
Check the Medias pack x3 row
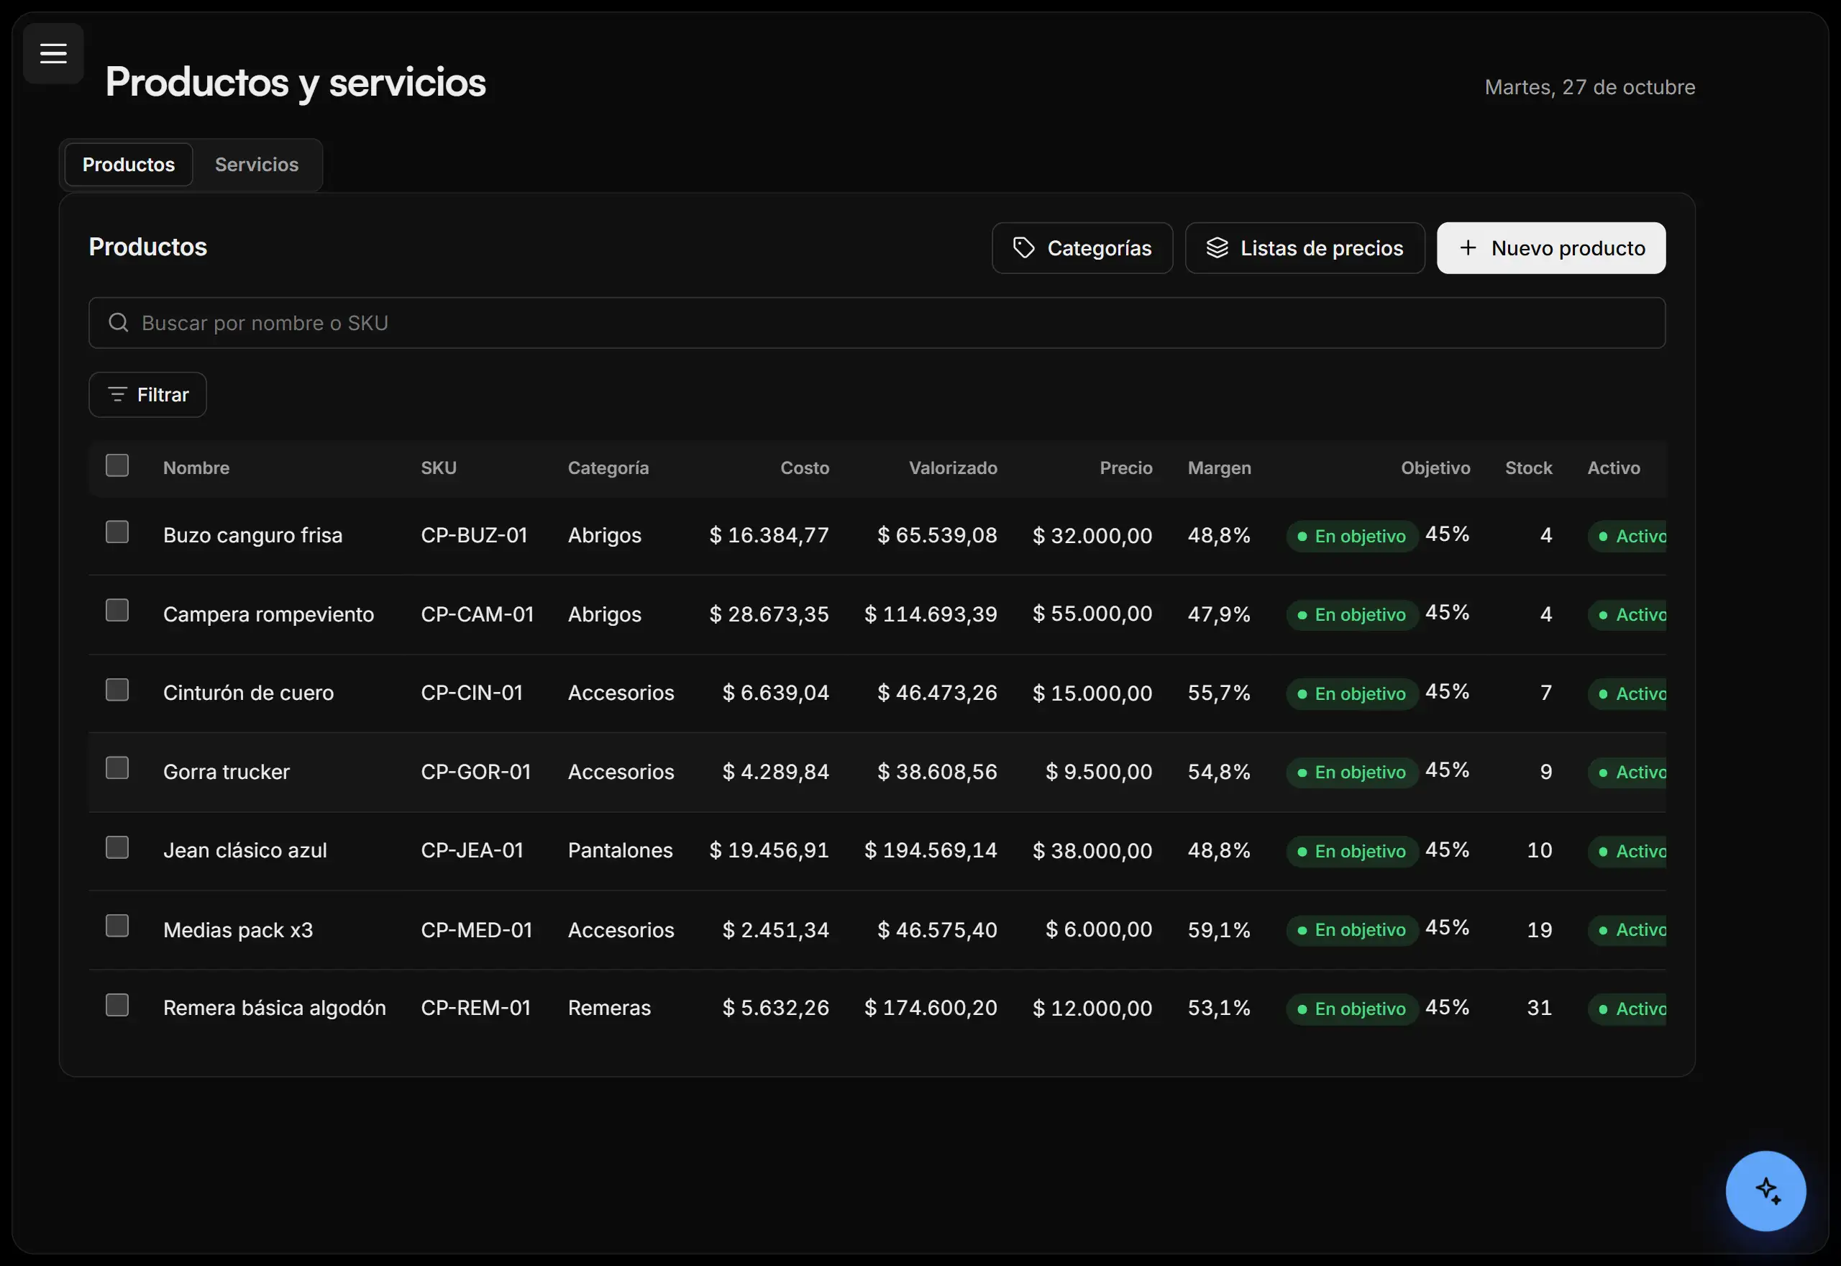[x=117, y=926]
